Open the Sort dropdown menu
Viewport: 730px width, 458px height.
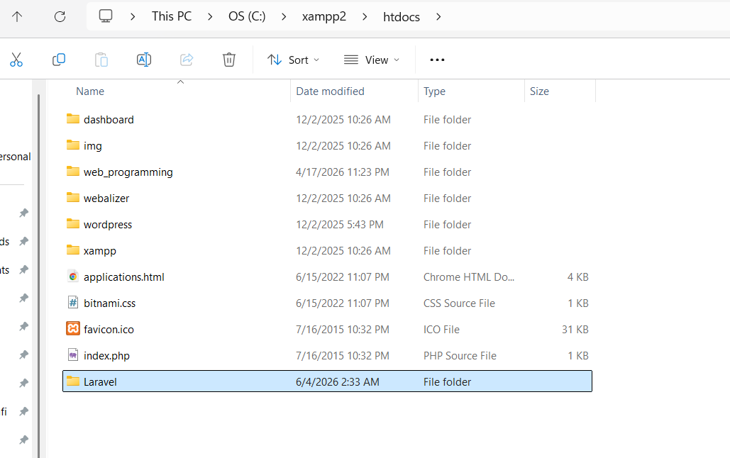(293, 60)
